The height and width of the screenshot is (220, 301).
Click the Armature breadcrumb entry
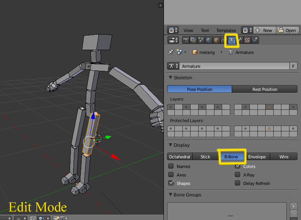pos(241,52)
